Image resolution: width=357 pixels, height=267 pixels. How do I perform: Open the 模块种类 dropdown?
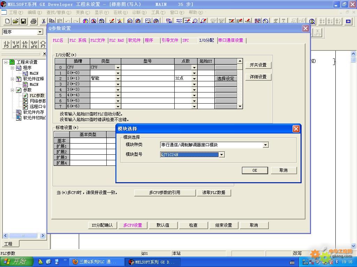[x=265, y=145]
